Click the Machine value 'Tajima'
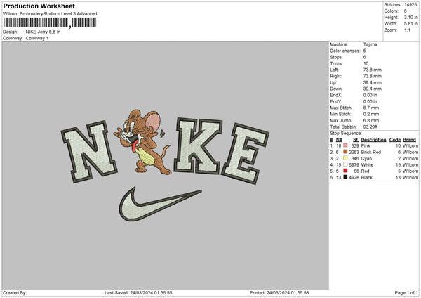 tap(370, 44)
